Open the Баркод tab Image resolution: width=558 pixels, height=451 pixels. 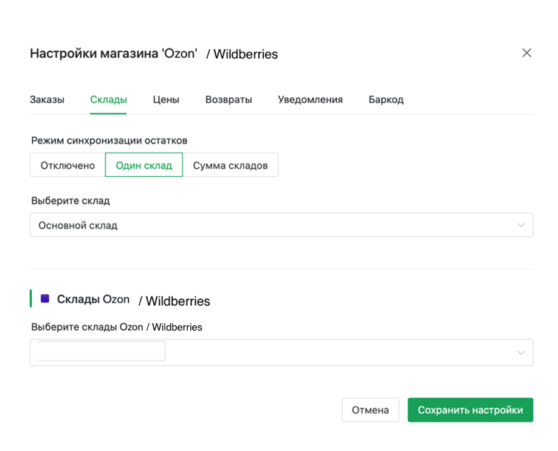tap(386, 100)
